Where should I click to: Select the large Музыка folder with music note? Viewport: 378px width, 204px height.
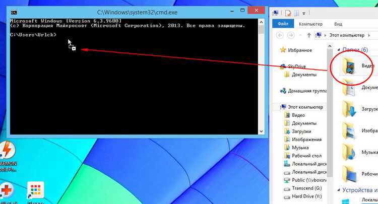[x=348, y=152]
